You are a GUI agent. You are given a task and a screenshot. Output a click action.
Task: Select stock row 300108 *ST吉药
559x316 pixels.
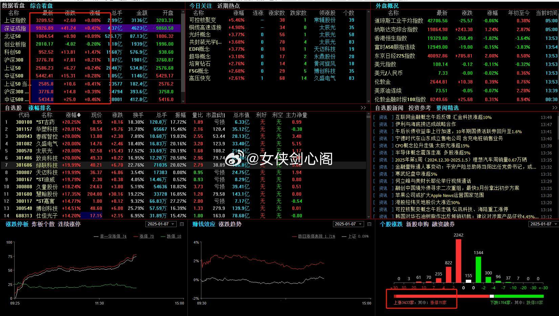[183, 122]
